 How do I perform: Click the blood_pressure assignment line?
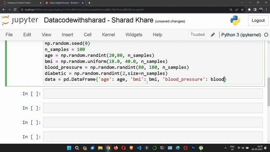(x=117, y=68)
